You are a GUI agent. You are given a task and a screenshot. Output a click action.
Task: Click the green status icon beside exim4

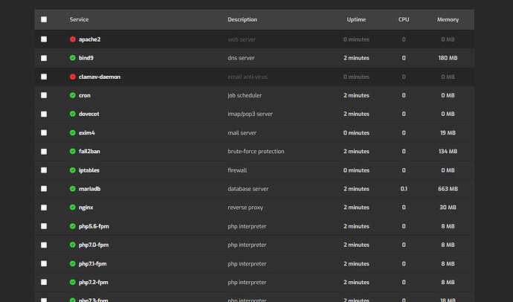[73, 132]
